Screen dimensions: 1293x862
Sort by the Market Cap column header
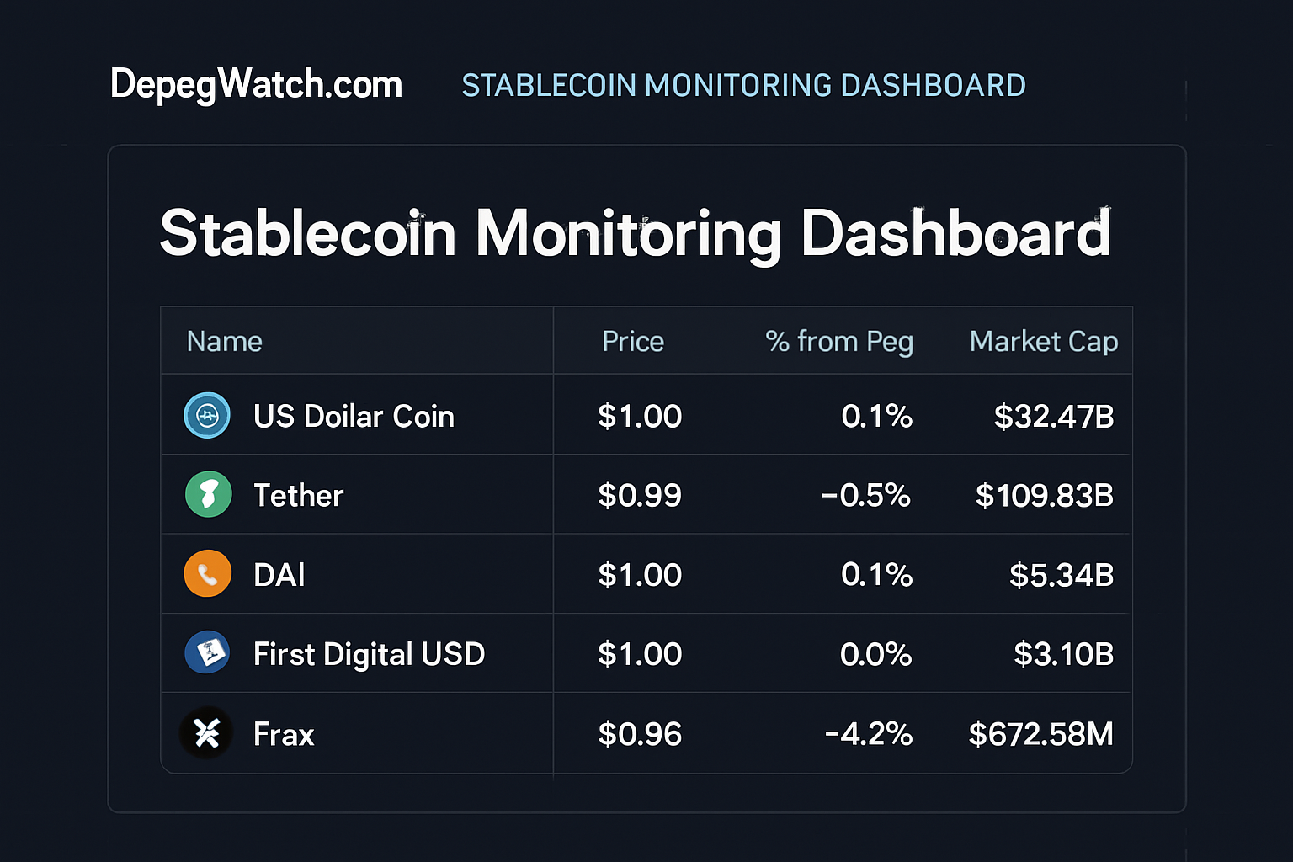pyautogui.click(x=1044, y=341)
